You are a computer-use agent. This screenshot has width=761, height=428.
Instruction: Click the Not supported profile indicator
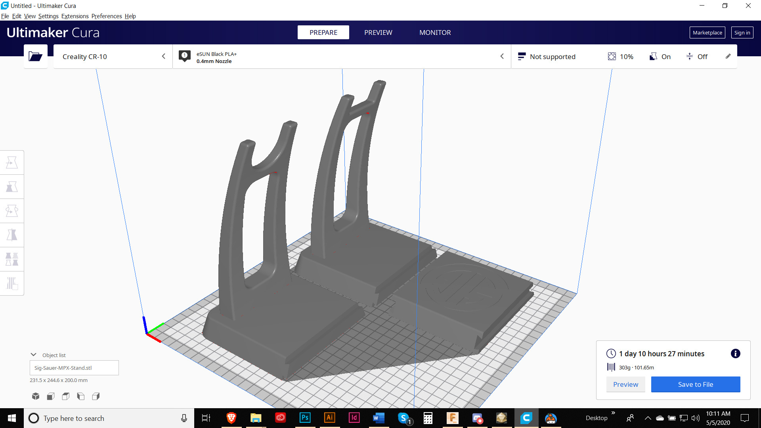(547, 57)
